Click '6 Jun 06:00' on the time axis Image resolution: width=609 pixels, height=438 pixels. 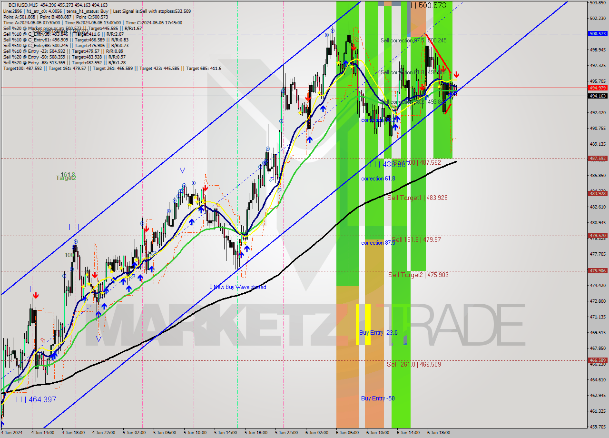347,433
